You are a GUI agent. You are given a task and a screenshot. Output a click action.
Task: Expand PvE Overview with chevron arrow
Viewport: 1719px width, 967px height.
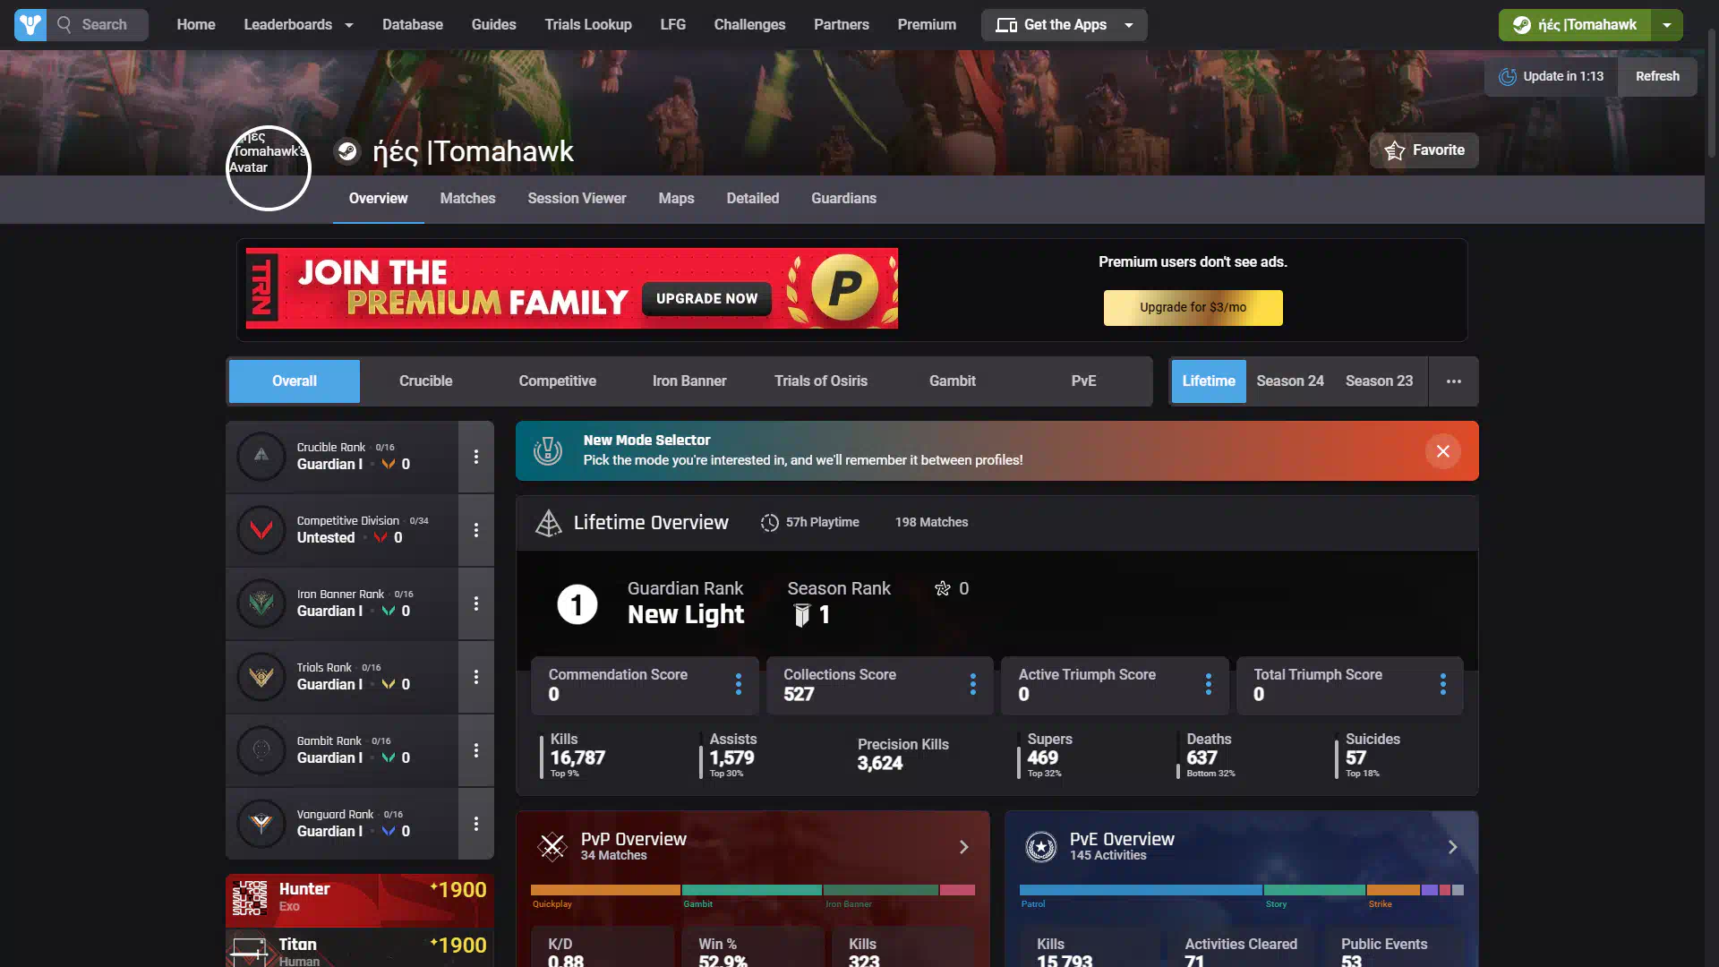click(1453, 847)
